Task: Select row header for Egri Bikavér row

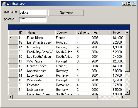Action: pos(13,42)
